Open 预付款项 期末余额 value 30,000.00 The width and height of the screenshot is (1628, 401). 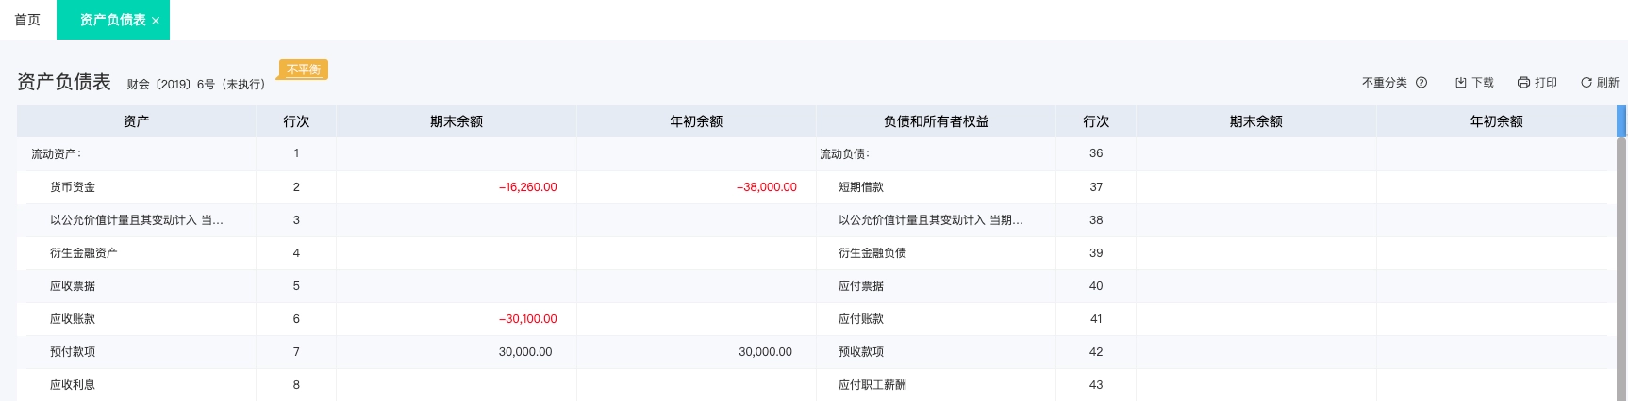525,352
